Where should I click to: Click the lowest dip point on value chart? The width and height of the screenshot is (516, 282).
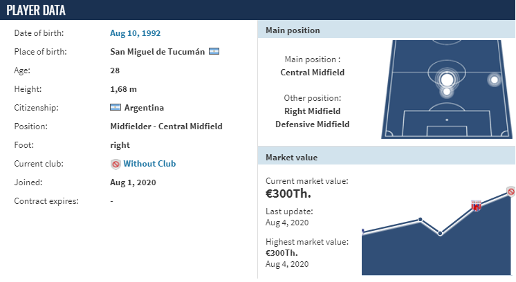(x=440, y=234)
